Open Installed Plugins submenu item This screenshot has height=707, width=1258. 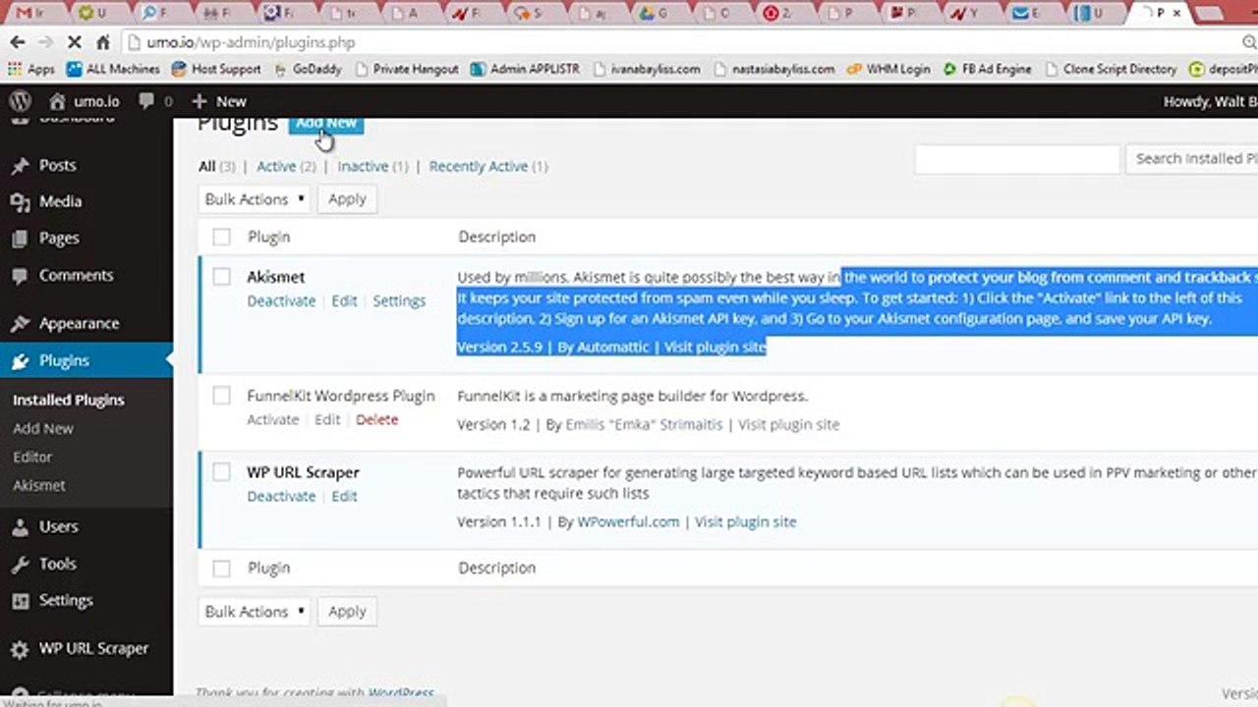coord(69,400)
